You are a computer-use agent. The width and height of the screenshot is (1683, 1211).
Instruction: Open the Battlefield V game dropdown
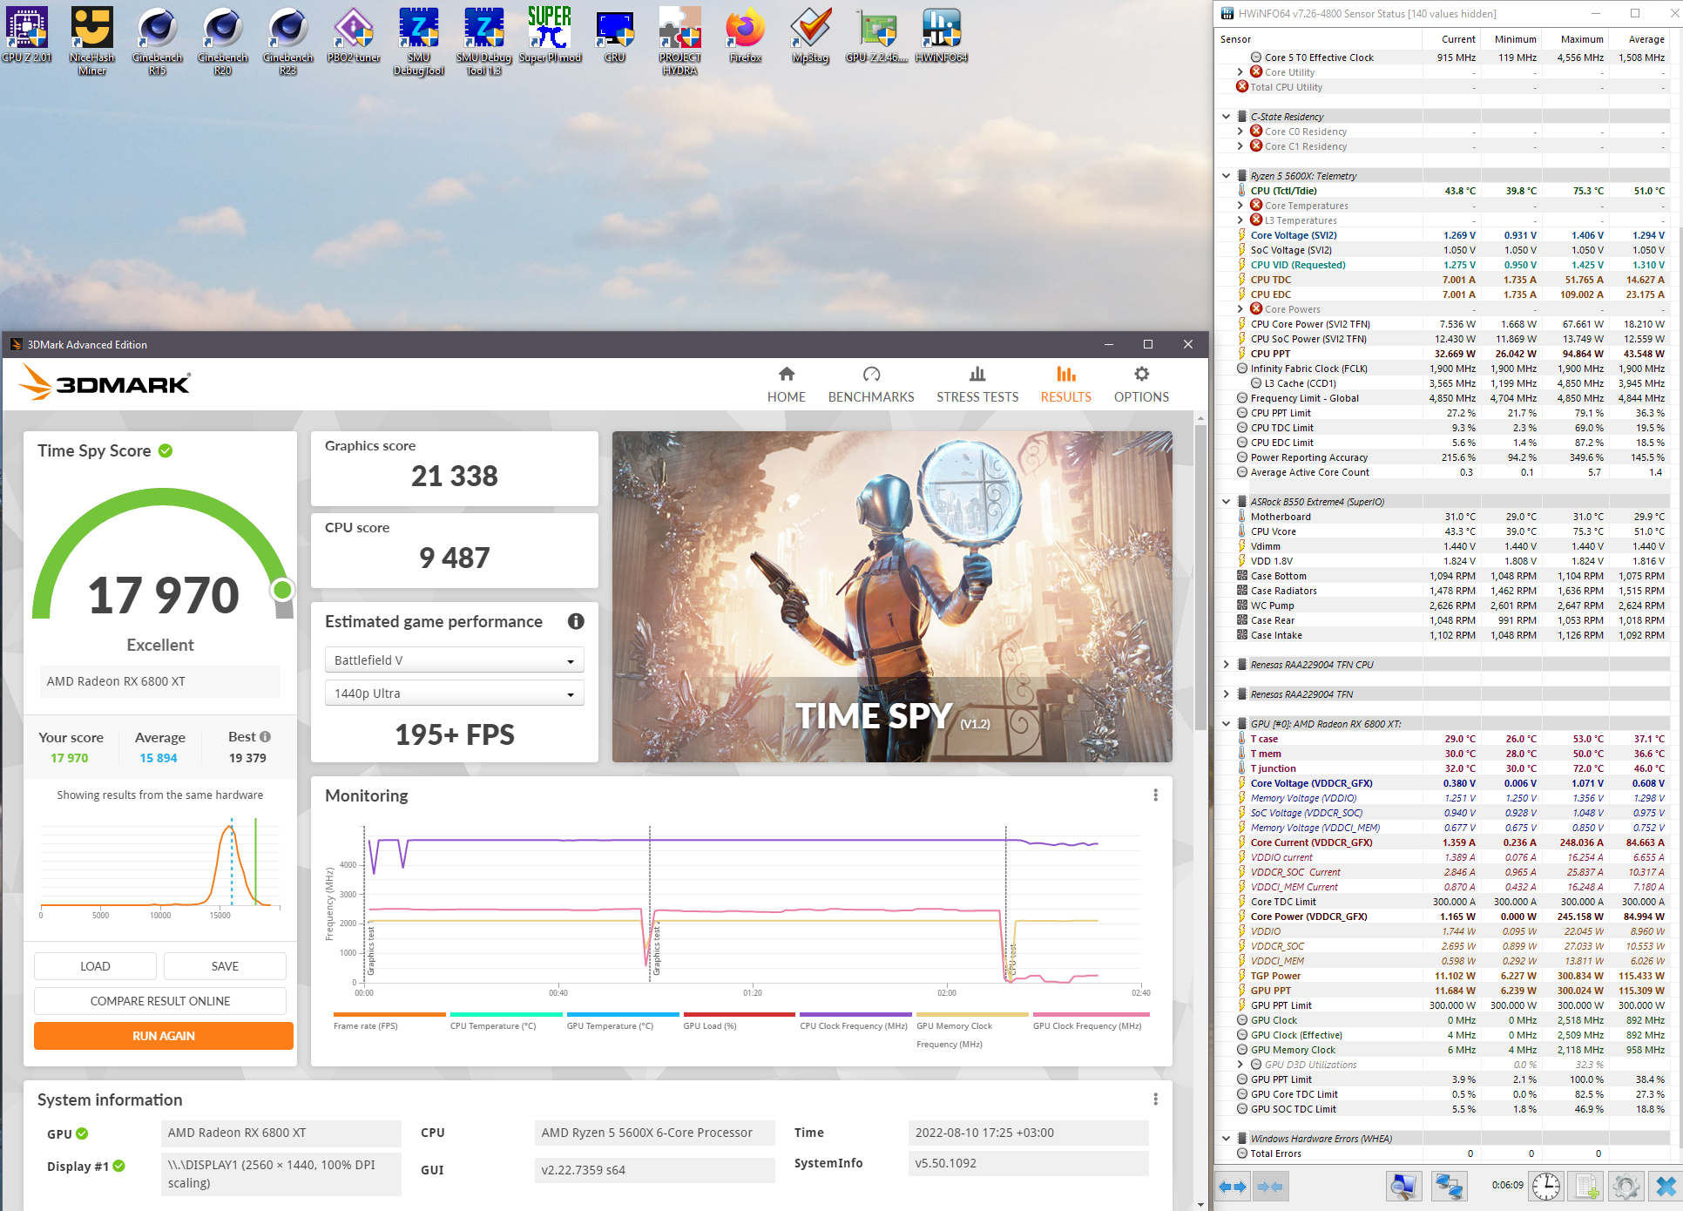pyautogui.click(x=454, y=660)
